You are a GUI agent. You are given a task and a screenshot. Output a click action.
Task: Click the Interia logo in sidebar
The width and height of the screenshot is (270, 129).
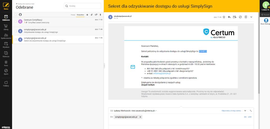click(6, 127)
